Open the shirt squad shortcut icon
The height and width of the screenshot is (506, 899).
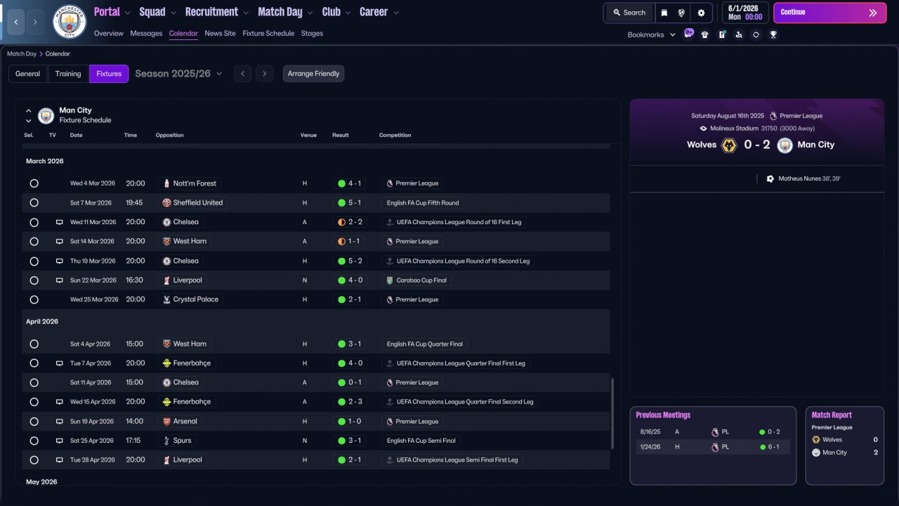click(x=705, y=34)
